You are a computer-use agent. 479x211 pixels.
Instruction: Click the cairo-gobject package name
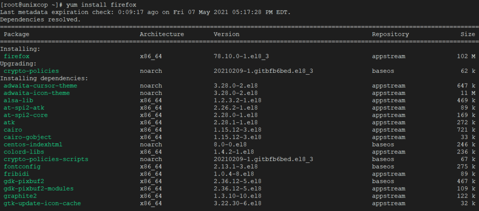point(28,138)
